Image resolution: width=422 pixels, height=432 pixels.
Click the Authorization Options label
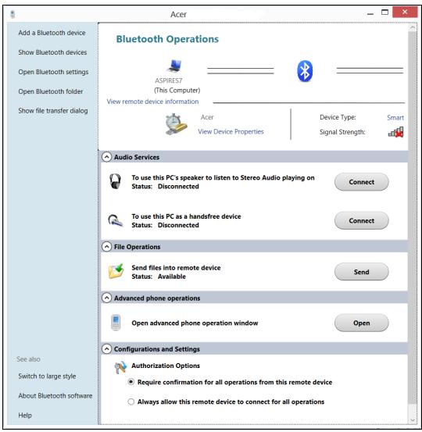[x=166, y=366]
